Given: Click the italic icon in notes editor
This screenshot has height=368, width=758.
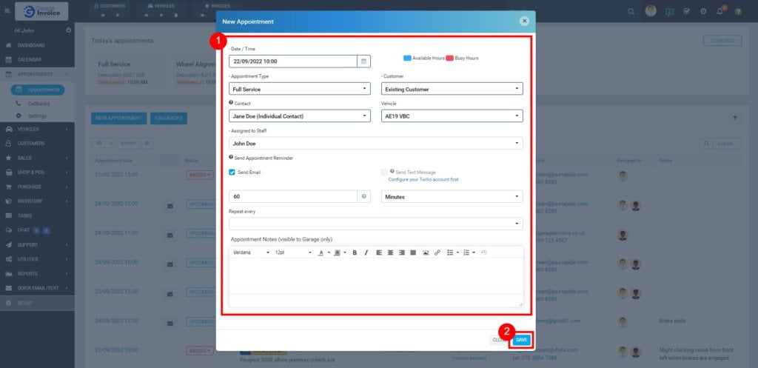Looking at the screenshot, I should [366, 252].
